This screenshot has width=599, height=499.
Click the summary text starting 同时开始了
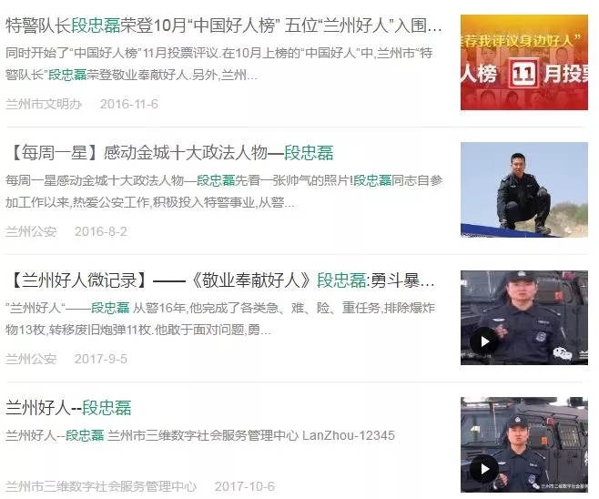coord(219,64)
